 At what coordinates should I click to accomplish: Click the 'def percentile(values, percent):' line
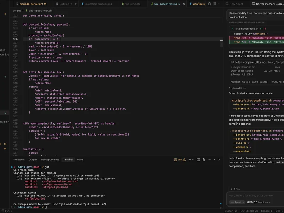pos(47,24)
